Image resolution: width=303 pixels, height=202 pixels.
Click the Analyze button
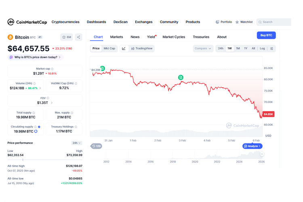(252, 146)
